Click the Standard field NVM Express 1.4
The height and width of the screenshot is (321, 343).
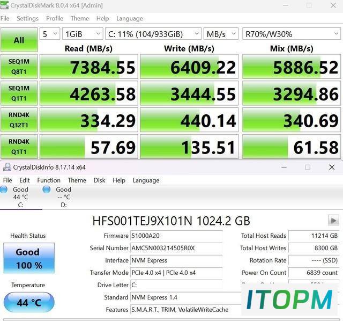click(186, 297)
